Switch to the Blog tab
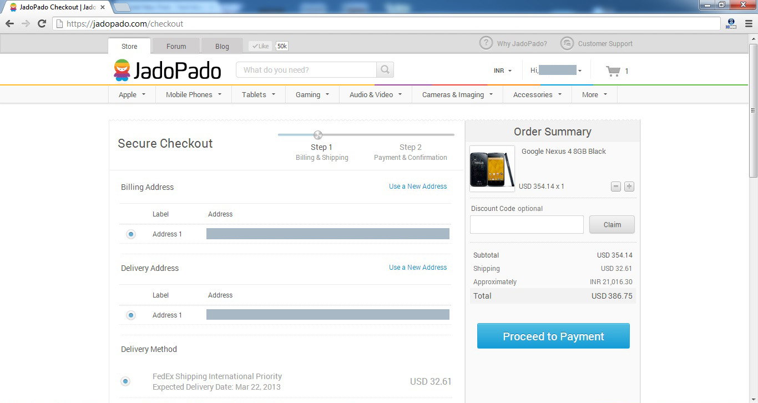 [222, 46]
